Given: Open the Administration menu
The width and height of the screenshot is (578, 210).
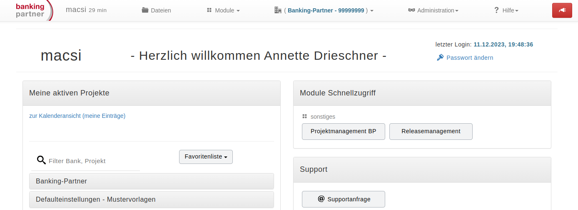Looking at the screenshot, I should point(433,10).
